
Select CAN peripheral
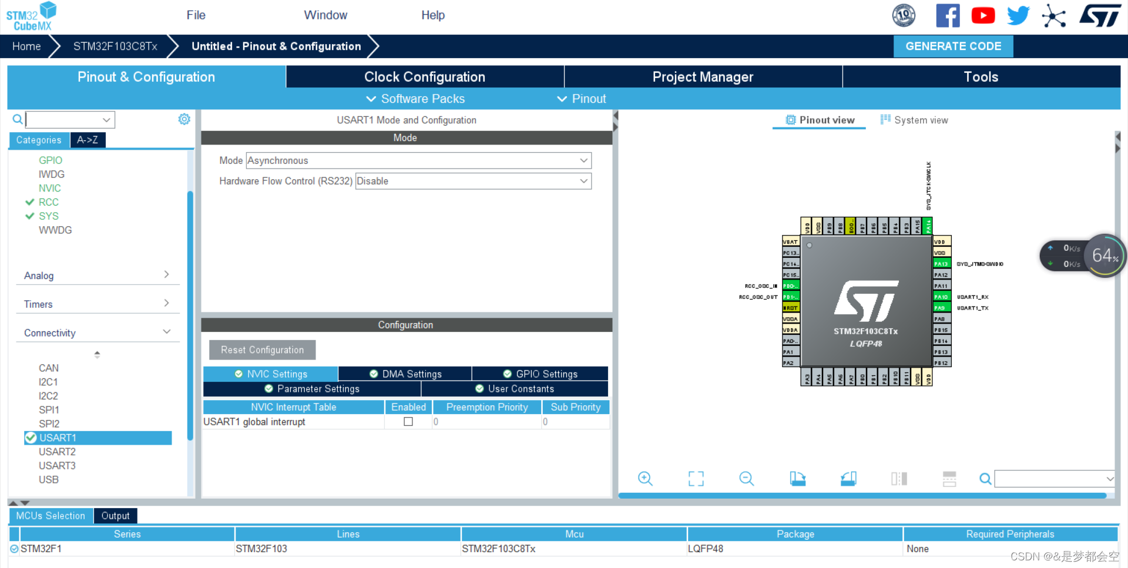coord(49,368)
